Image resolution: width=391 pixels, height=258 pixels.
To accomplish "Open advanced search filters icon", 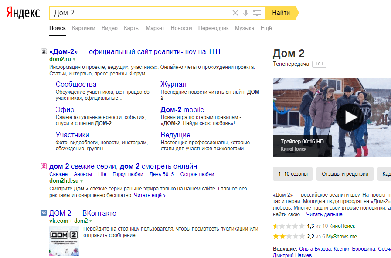I will coord(257,13).
